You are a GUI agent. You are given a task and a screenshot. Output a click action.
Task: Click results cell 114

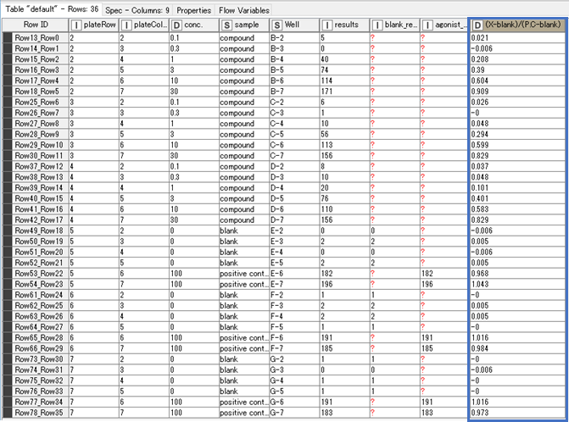click(344, 81)
